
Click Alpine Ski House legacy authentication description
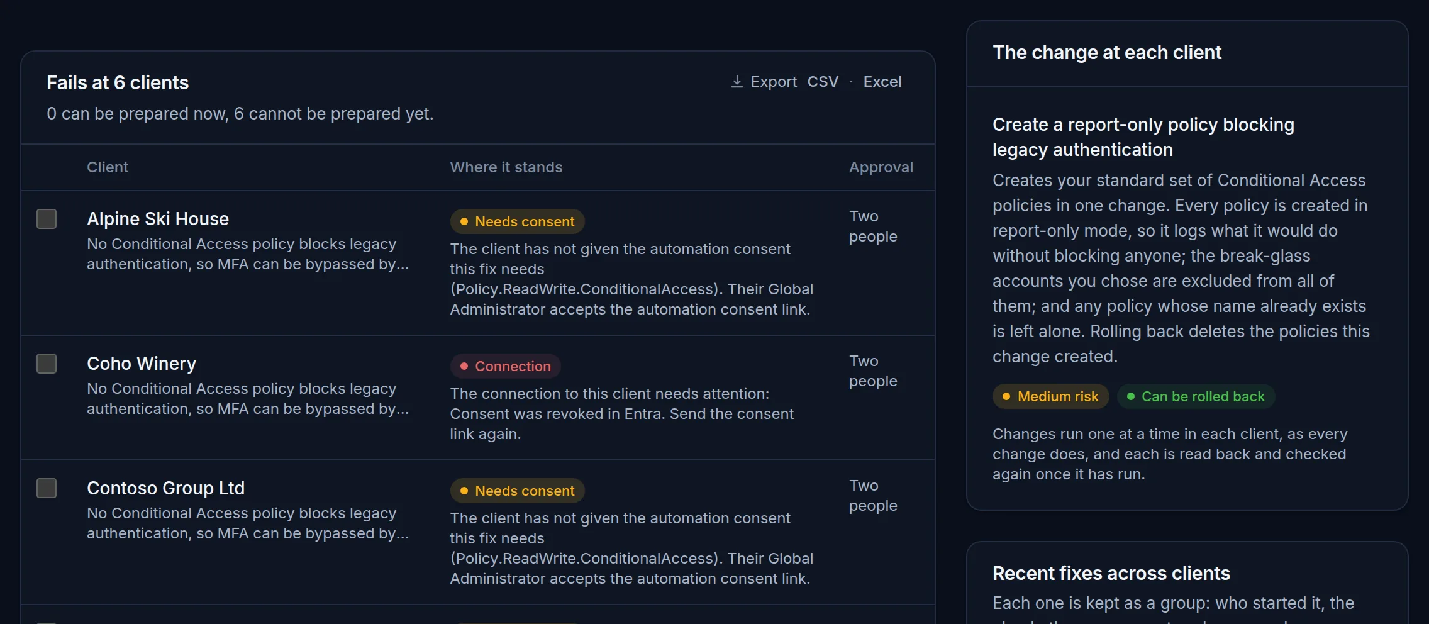(248, 254)
